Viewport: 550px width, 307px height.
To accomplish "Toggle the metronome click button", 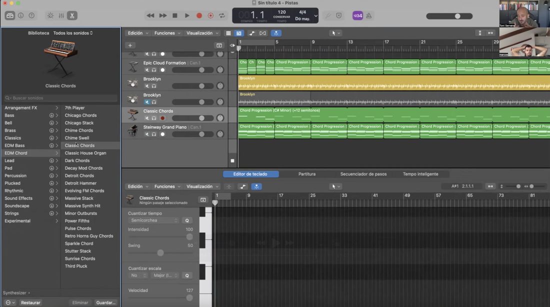I will pos(368,16).
